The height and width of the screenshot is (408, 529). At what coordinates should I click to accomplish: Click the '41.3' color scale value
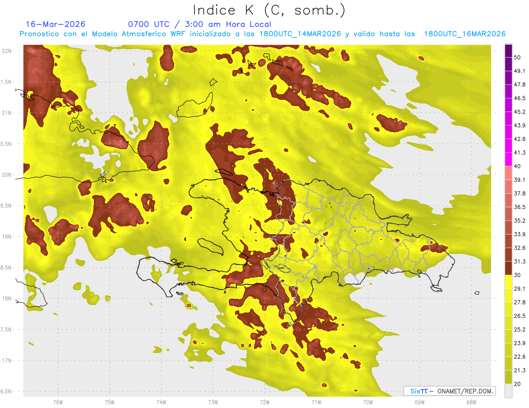[520, 153]
